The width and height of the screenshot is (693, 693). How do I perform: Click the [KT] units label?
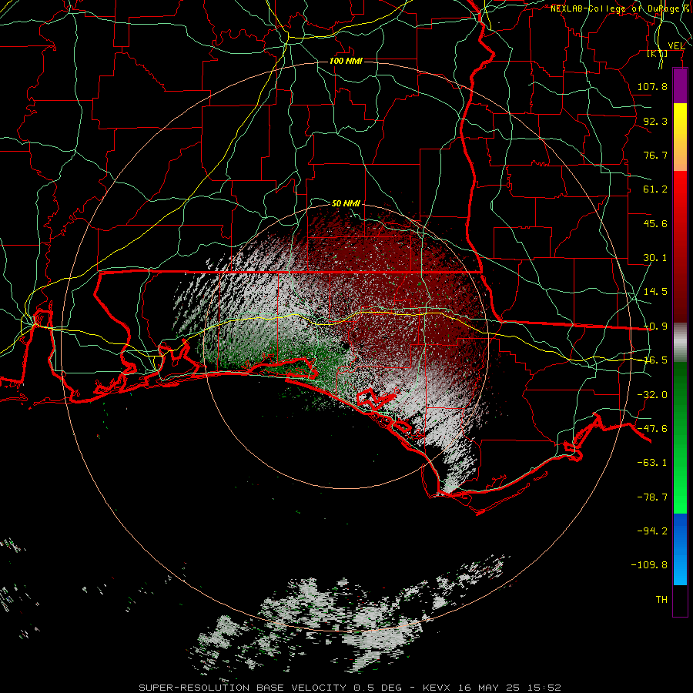pyautogui.click(x=658, y=53)
